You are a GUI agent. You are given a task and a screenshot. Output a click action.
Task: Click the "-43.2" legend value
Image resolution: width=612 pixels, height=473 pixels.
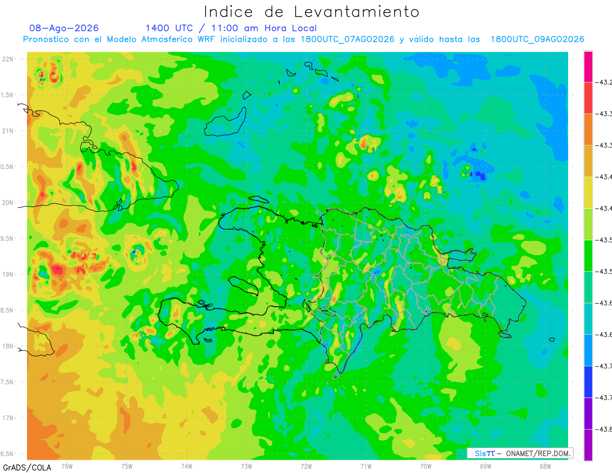pyautogui.click(x=604, y=82)
